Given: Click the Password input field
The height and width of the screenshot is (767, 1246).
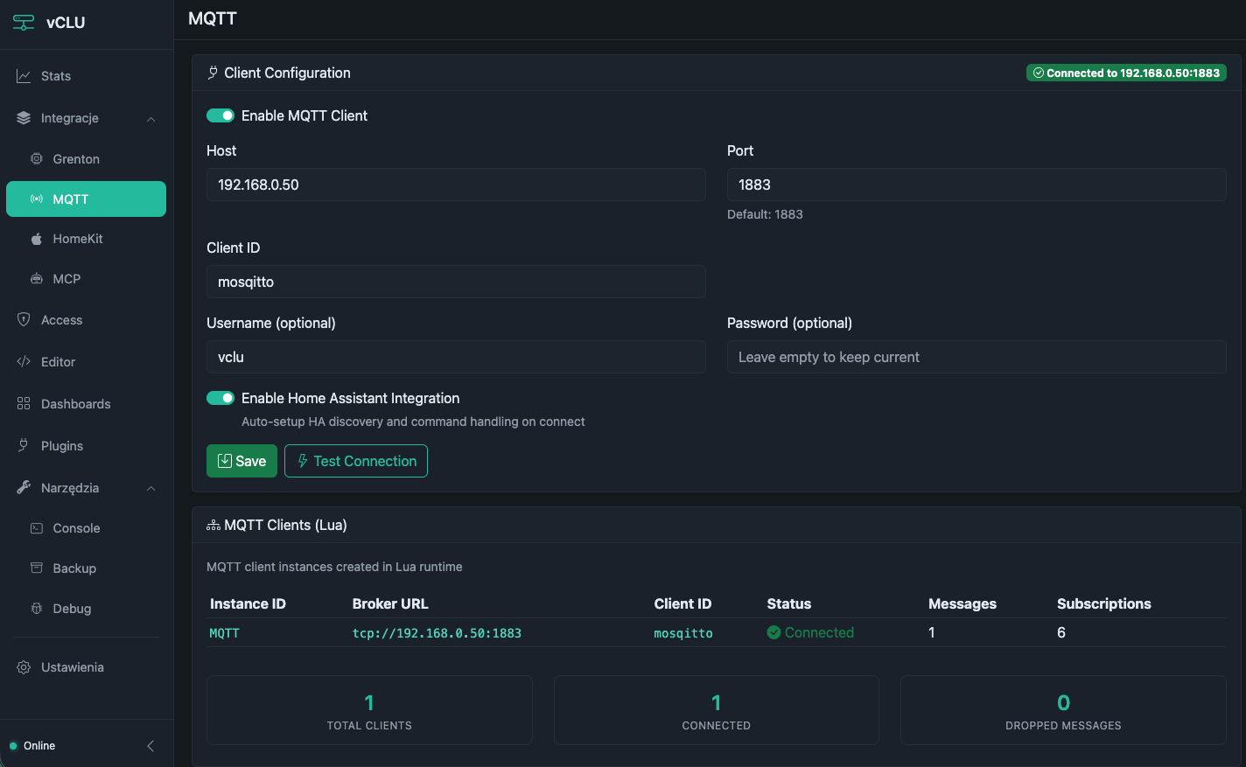Looking at the screenshot, I should 976,357.
